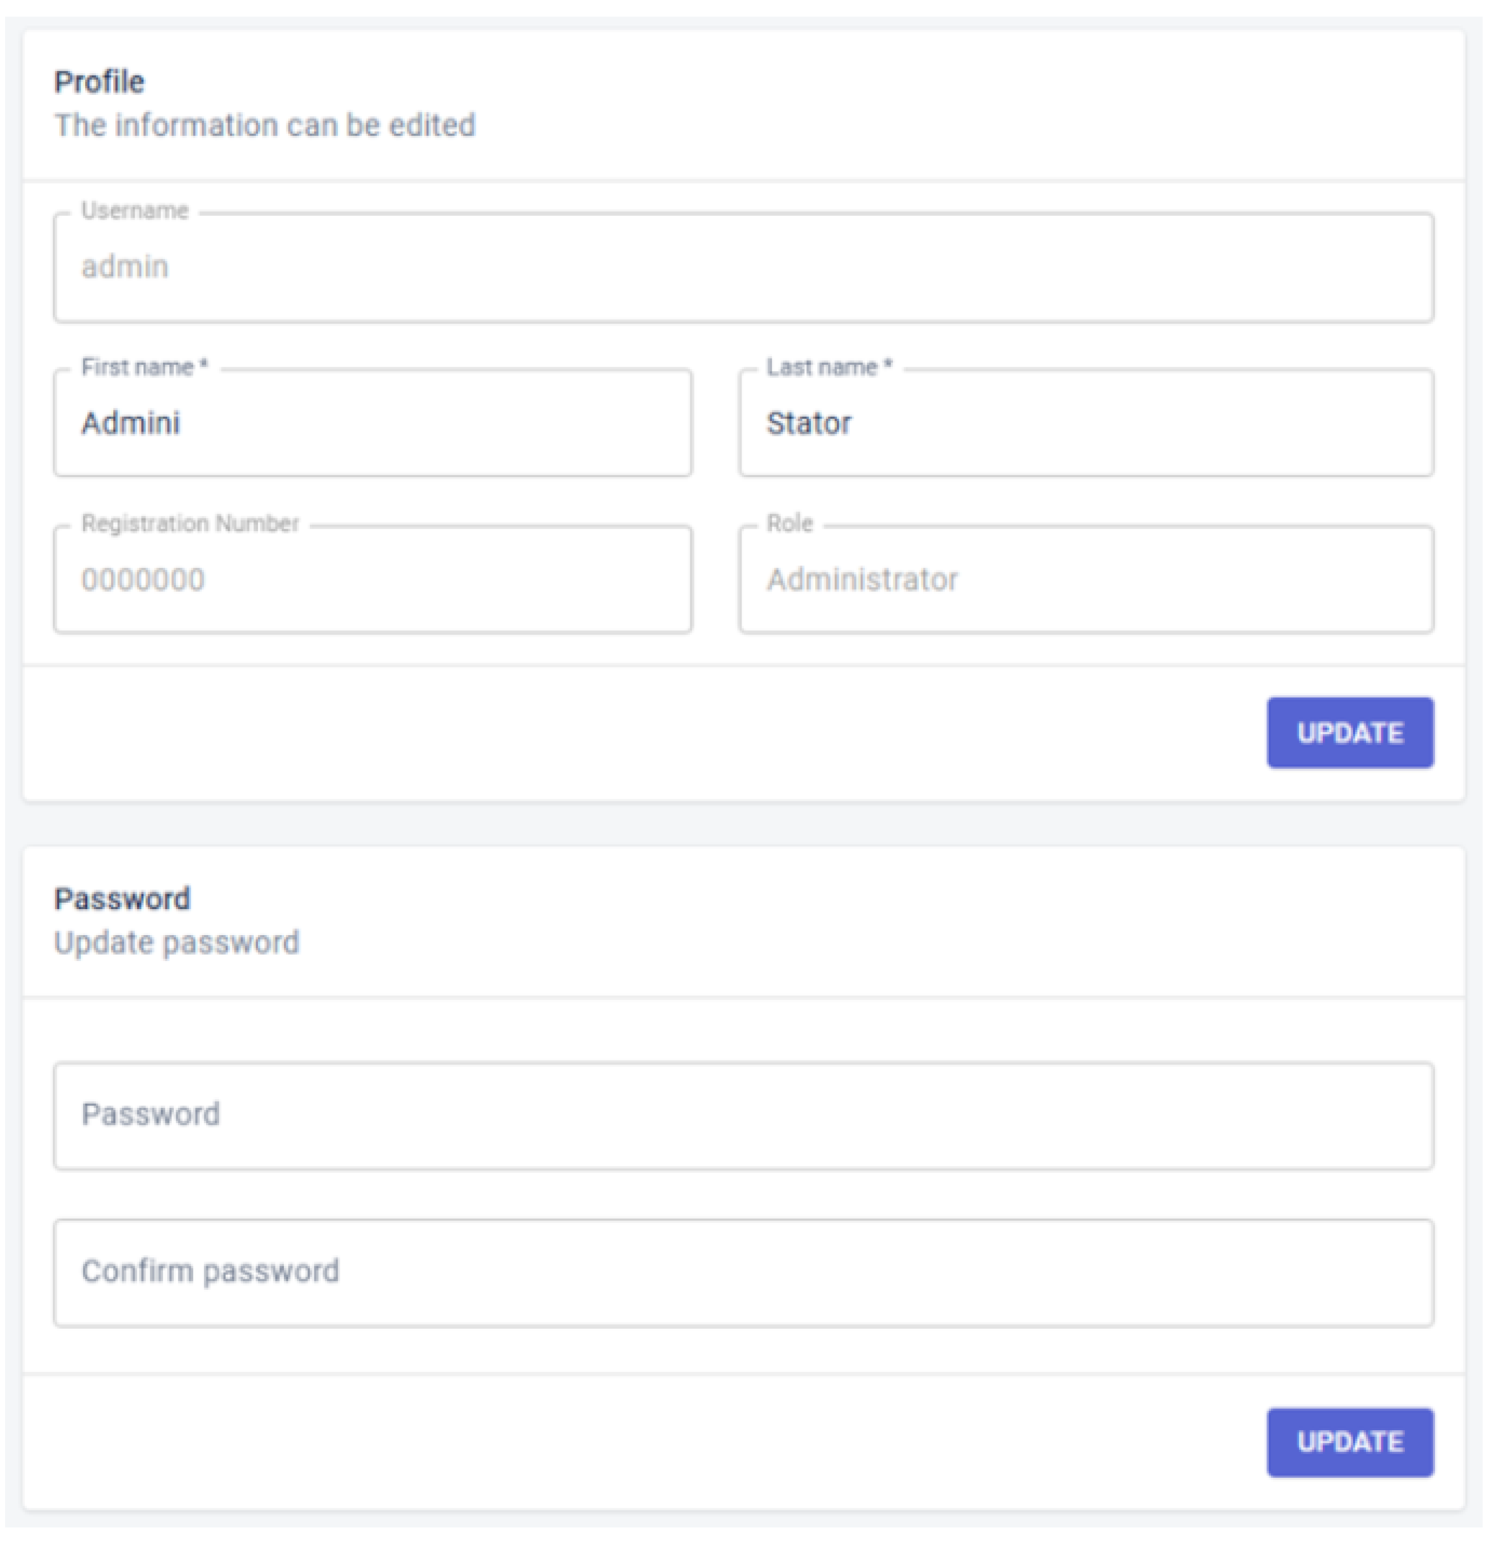Click the 'Last name' floating label
1491x1546 pixels.
click(822, 367)
